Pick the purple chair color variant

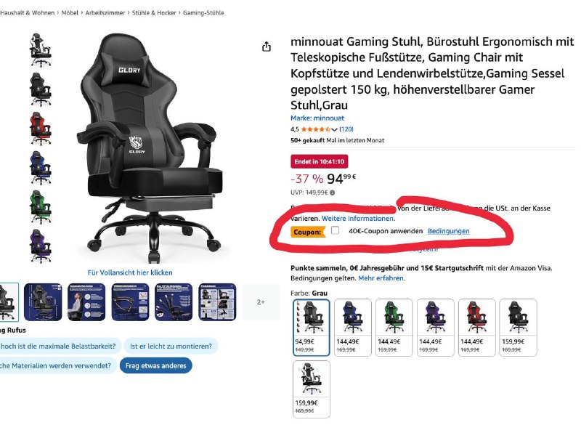[435, 328]
